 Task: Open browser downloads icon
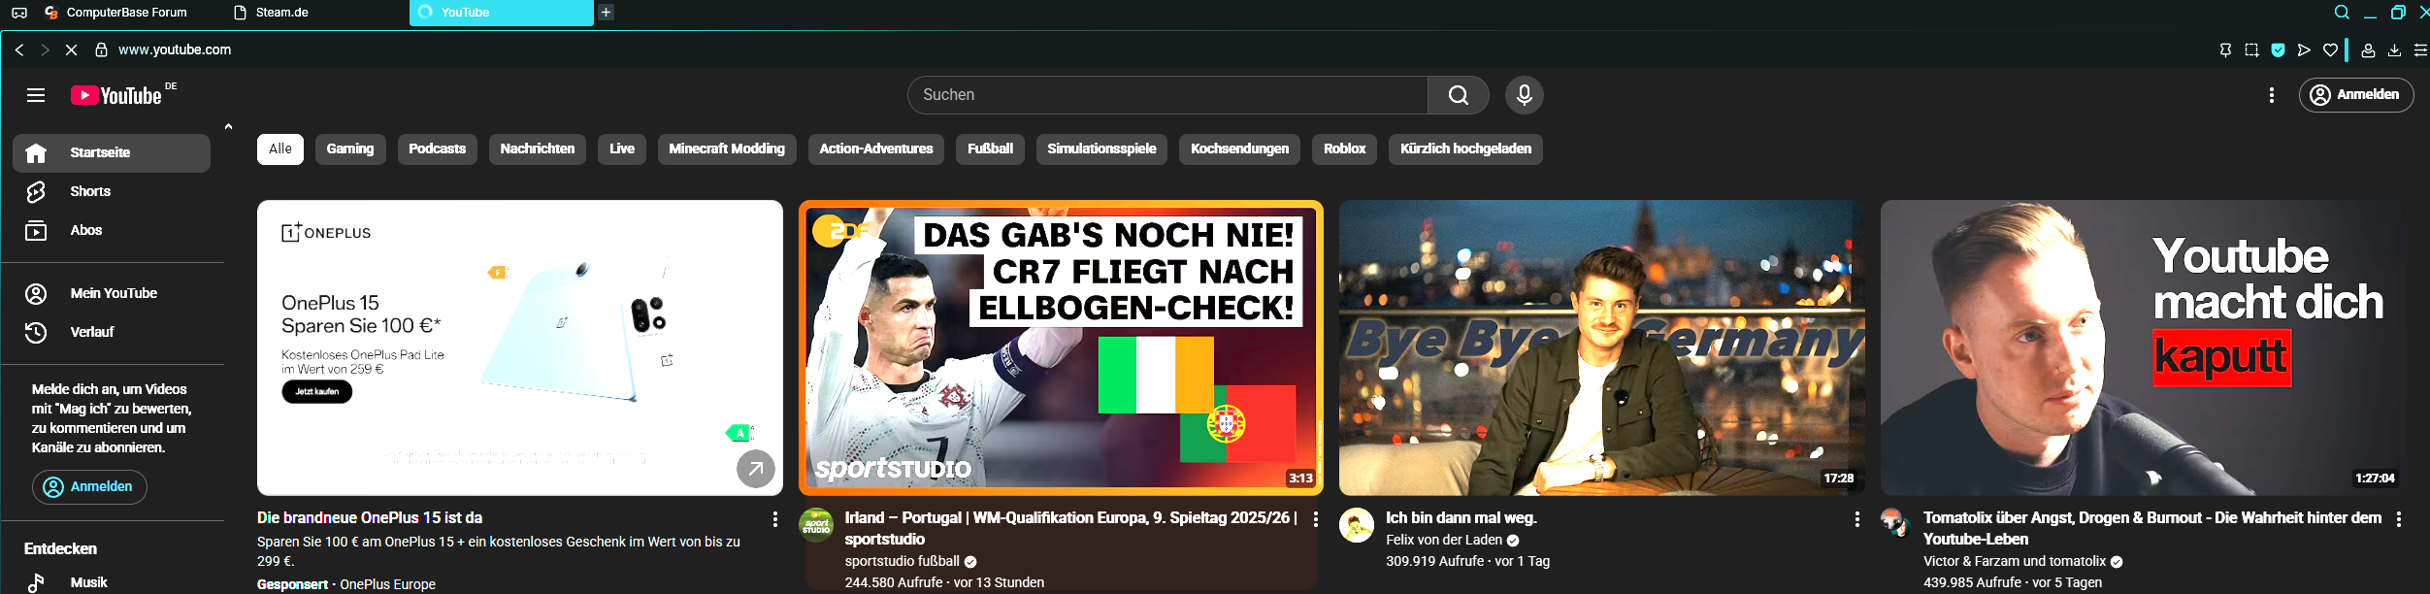pos(2394,50)
